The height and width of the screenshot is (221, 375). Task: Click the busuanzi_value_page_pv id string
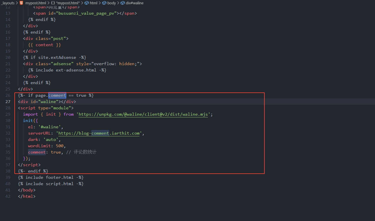point(88,13)
